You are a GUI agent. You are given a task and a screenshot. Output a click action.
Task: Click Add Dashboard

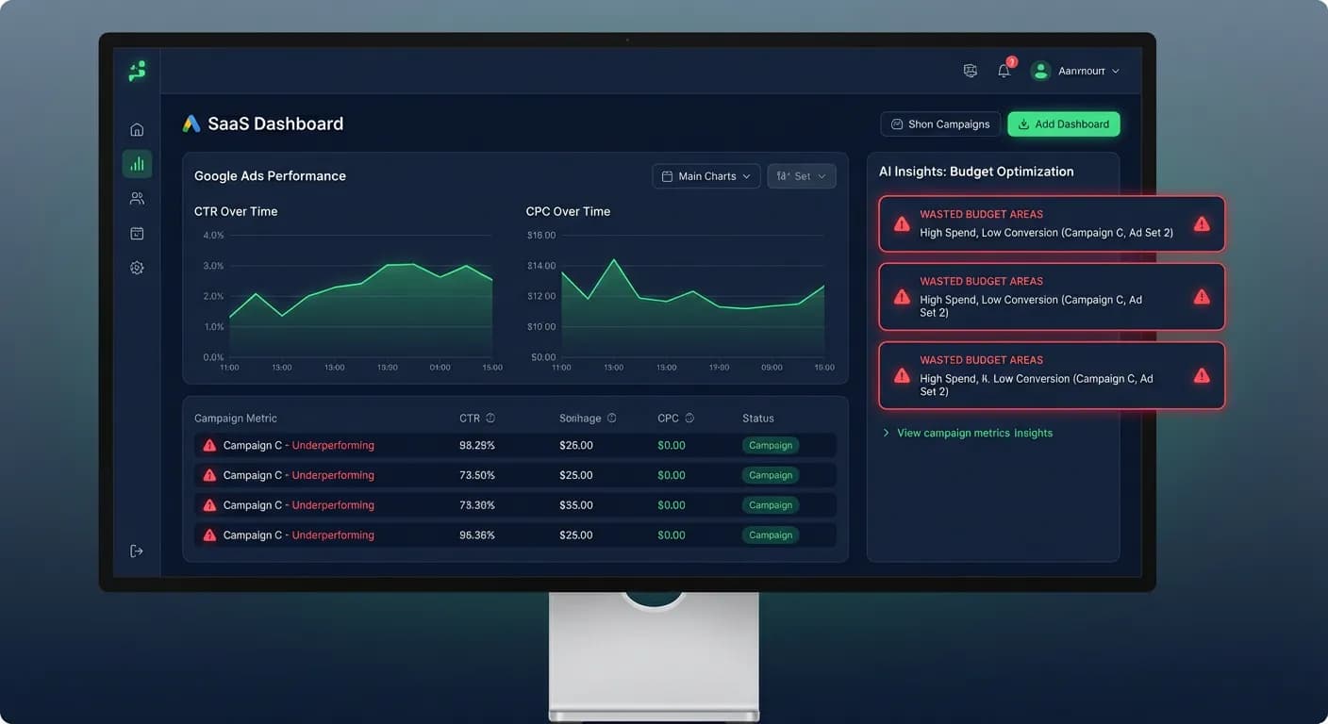[1064, 123]
